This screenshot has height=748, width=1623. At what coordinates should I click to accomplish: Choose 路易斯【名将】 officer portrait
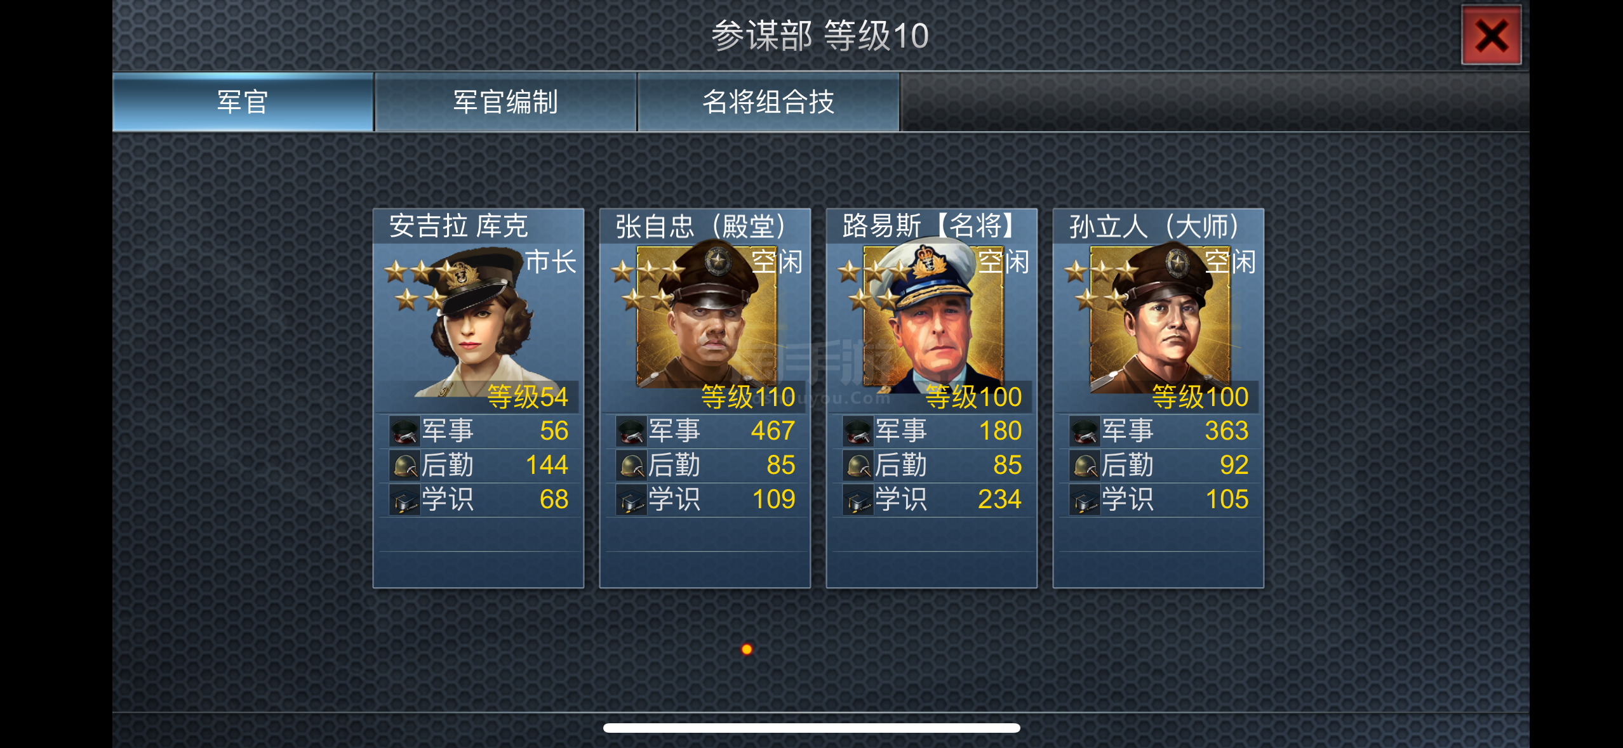[933, 317]
